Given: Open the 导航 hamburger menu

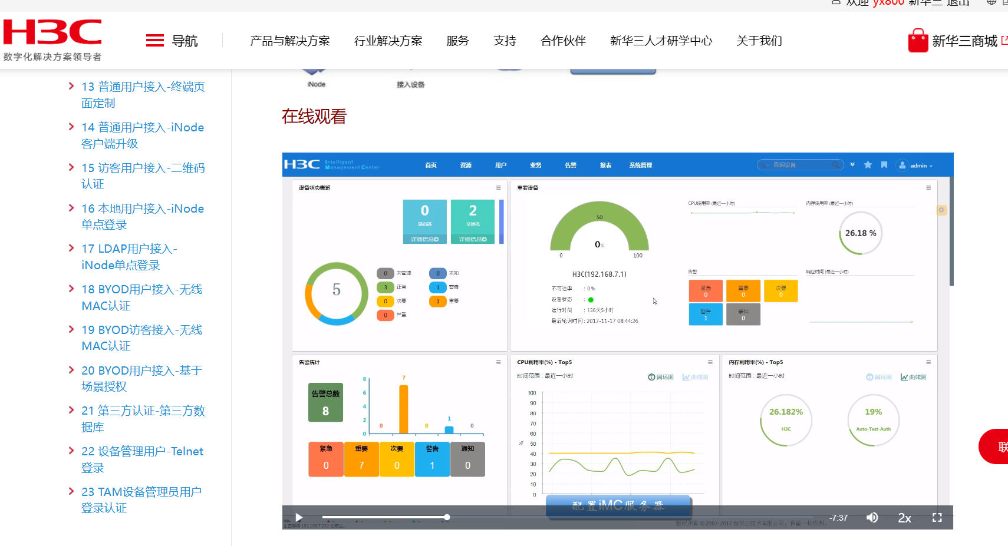Looking at the screenshot, I should point(172,41).
